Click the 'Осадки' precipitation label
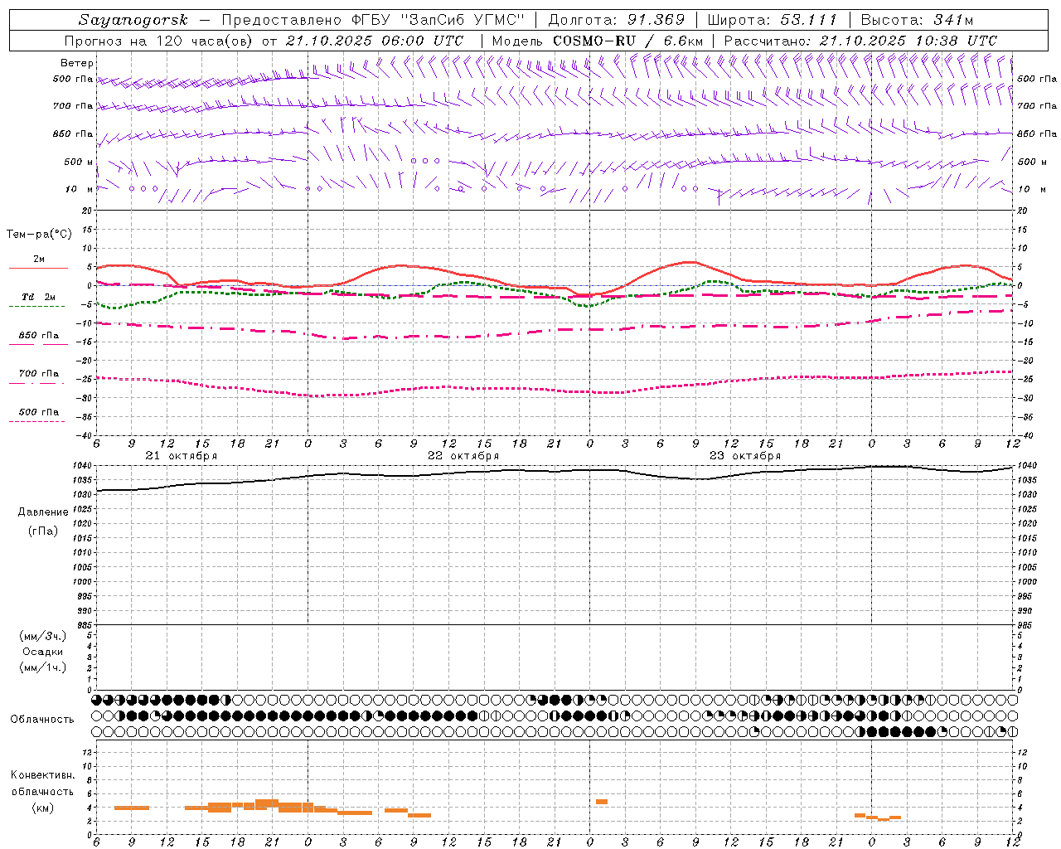 point(43,653)
